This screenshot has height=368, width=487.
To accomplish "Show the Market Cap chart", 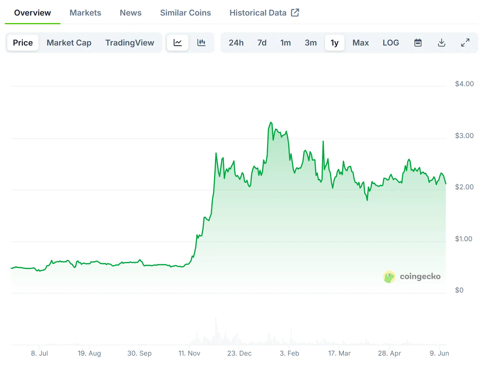I will [69, 43].
